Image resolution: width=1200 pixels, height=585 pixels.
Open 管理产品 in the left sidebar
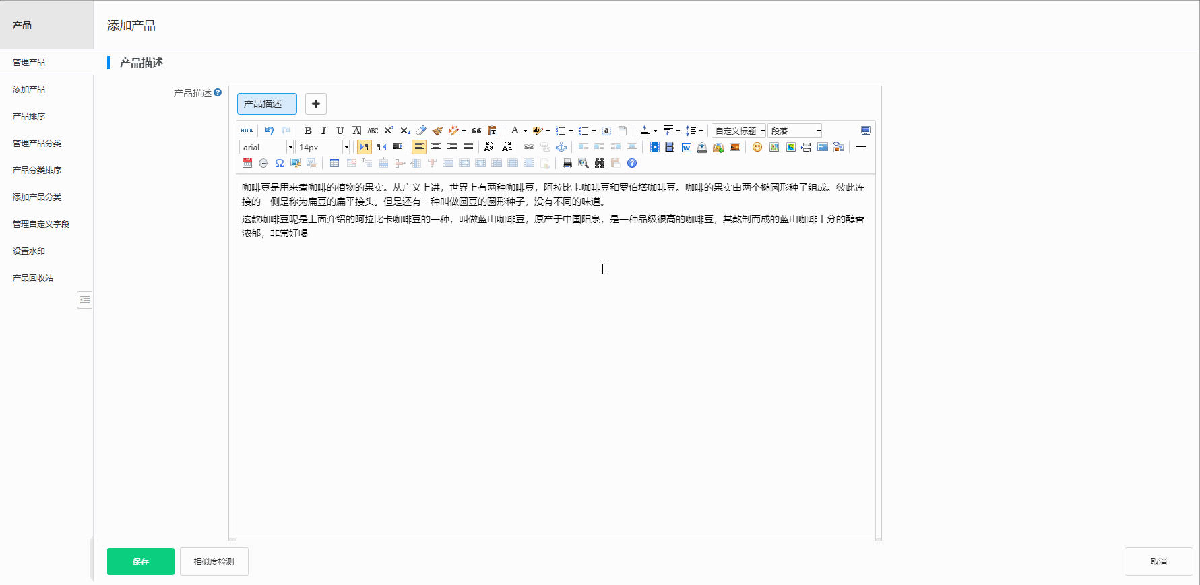click(29, 62)
